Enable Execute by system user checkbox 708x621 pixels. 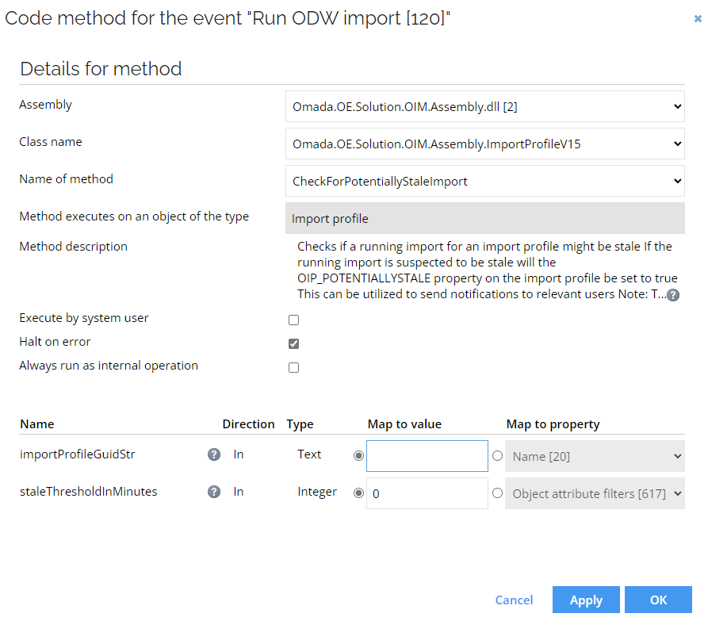pyautogui.click(x=293, y=320)
